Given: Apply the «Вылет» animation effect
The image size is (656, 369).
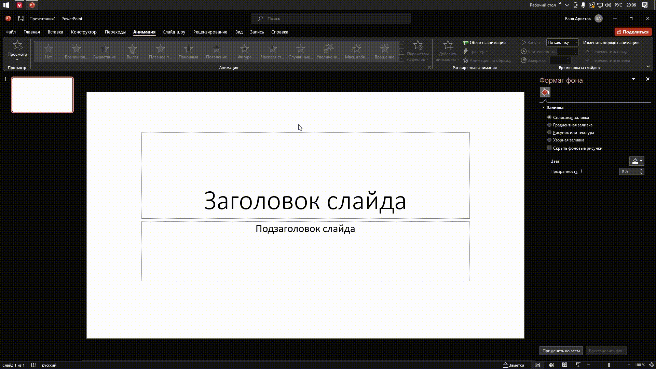Looking at the screenshot, I should 132,51.
